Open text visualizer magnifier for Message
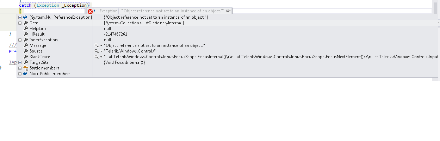The width and height of the screenshot is (440, 141). pyautogui.click(x=97, y=45)
